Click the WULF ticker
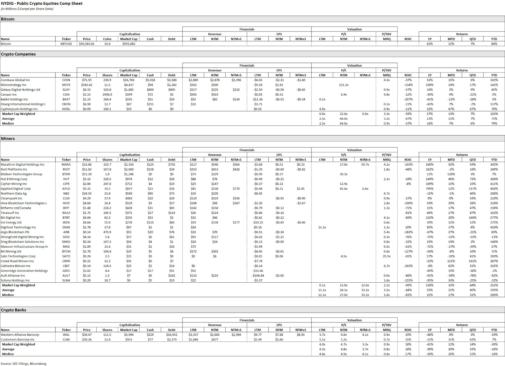This screenshot has width=505, height=366. click(66, 213)
